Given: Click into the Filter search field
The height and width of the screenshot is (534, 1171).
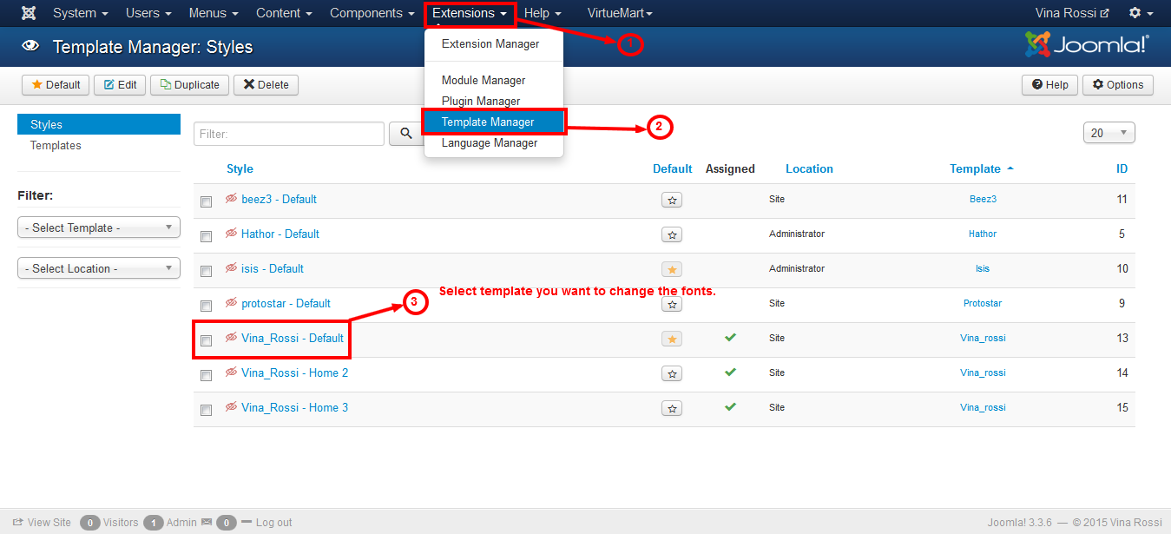Looking at the screenshot, I should (288, 134).
